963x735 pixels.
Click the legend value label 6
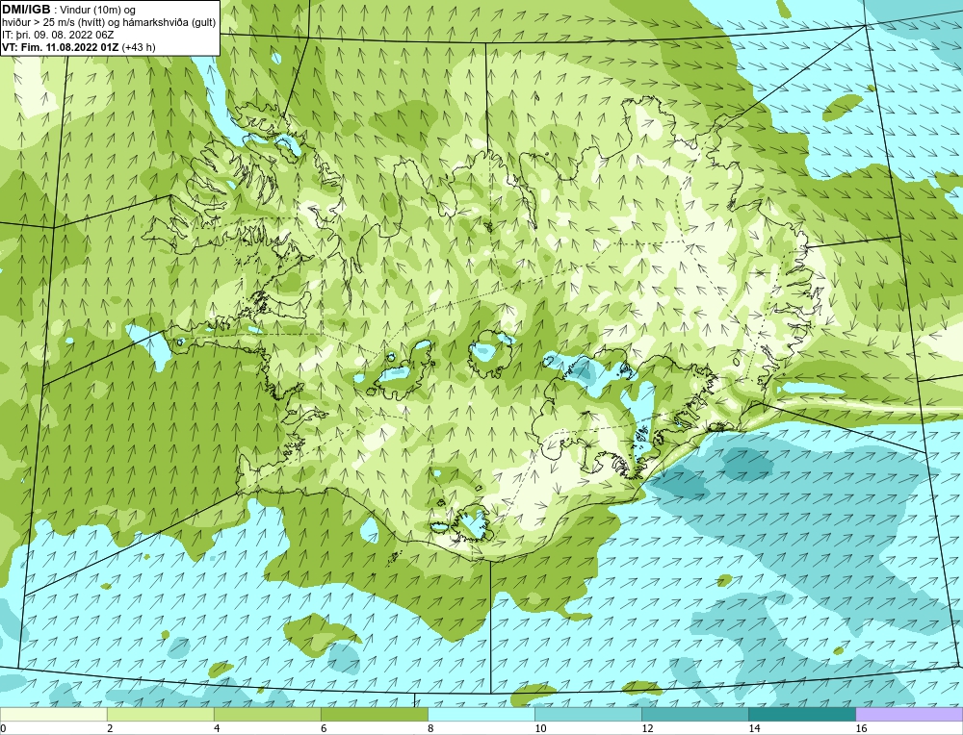click(324, 728)
